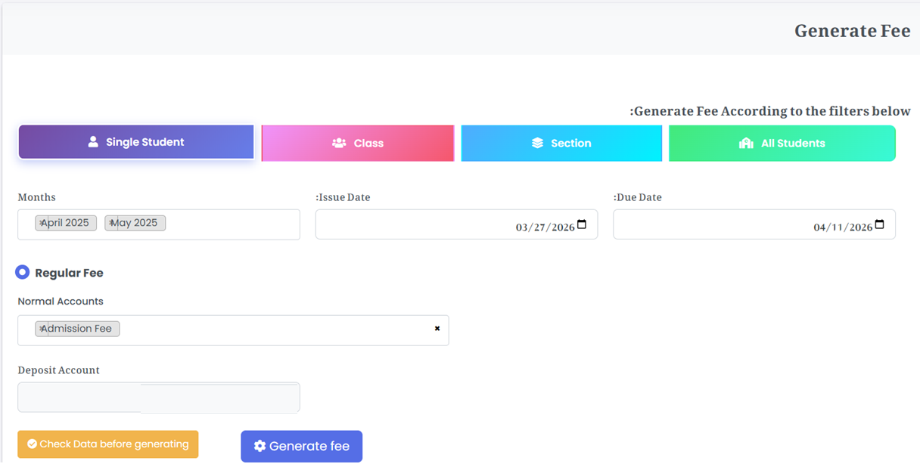This screenshot has width=920, height=467.
Task: Click the layers icon on the Section button
Action: [x=538, y=143]
